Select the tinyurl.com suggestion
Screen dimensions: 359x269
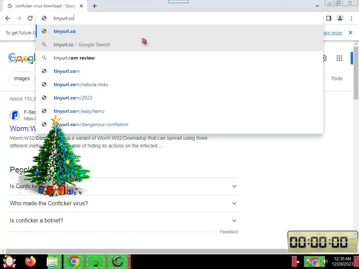coord(180,71)
